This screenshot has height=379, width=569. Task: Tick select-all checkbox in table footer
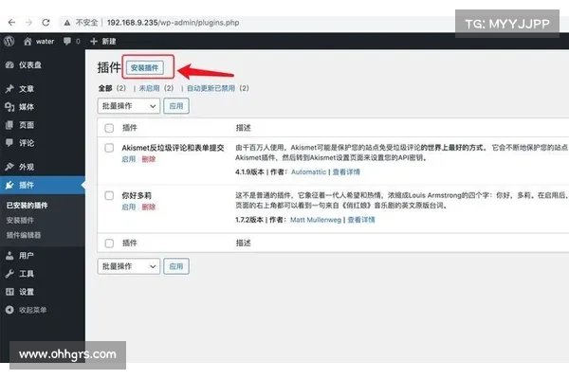pyautogui.click(x=109, y=244)
